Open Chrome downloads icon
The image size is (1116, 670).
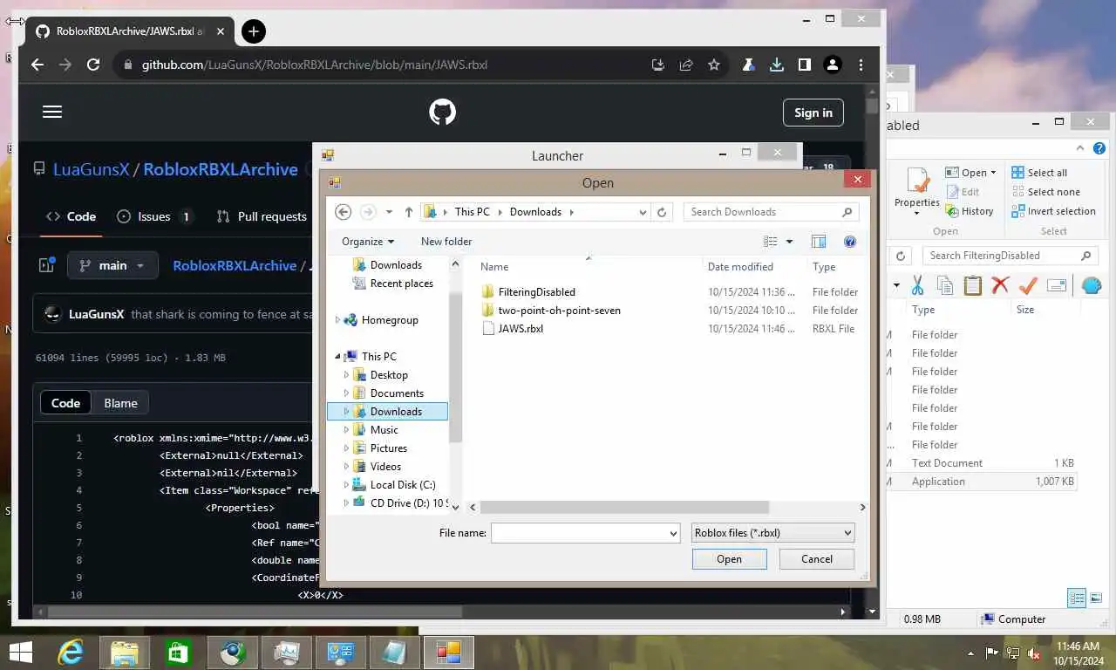pyautogui.click(x=776, y=65)
